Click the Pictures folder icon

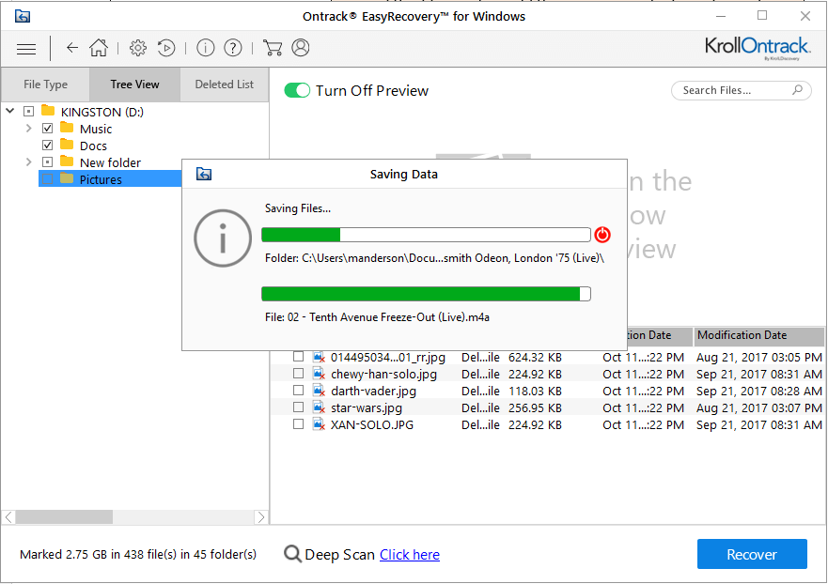[x=67, y=178]
